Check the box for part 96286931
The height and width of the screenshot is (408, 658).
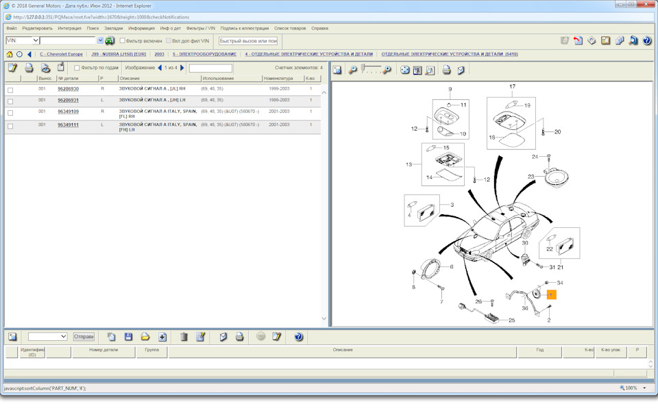point(10,101)
